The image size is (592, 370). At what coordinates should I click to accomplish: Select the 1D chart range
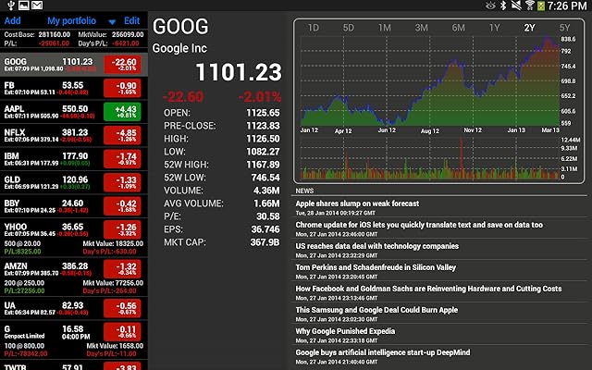(313, 28)
